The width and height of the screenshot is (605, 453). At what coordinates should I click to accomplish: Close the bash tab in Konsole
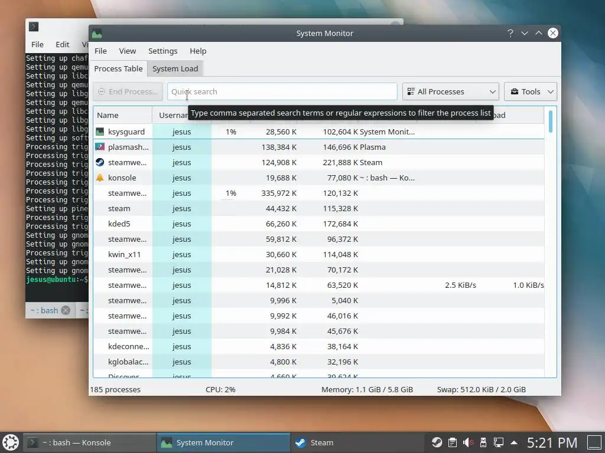click(66, 310)
